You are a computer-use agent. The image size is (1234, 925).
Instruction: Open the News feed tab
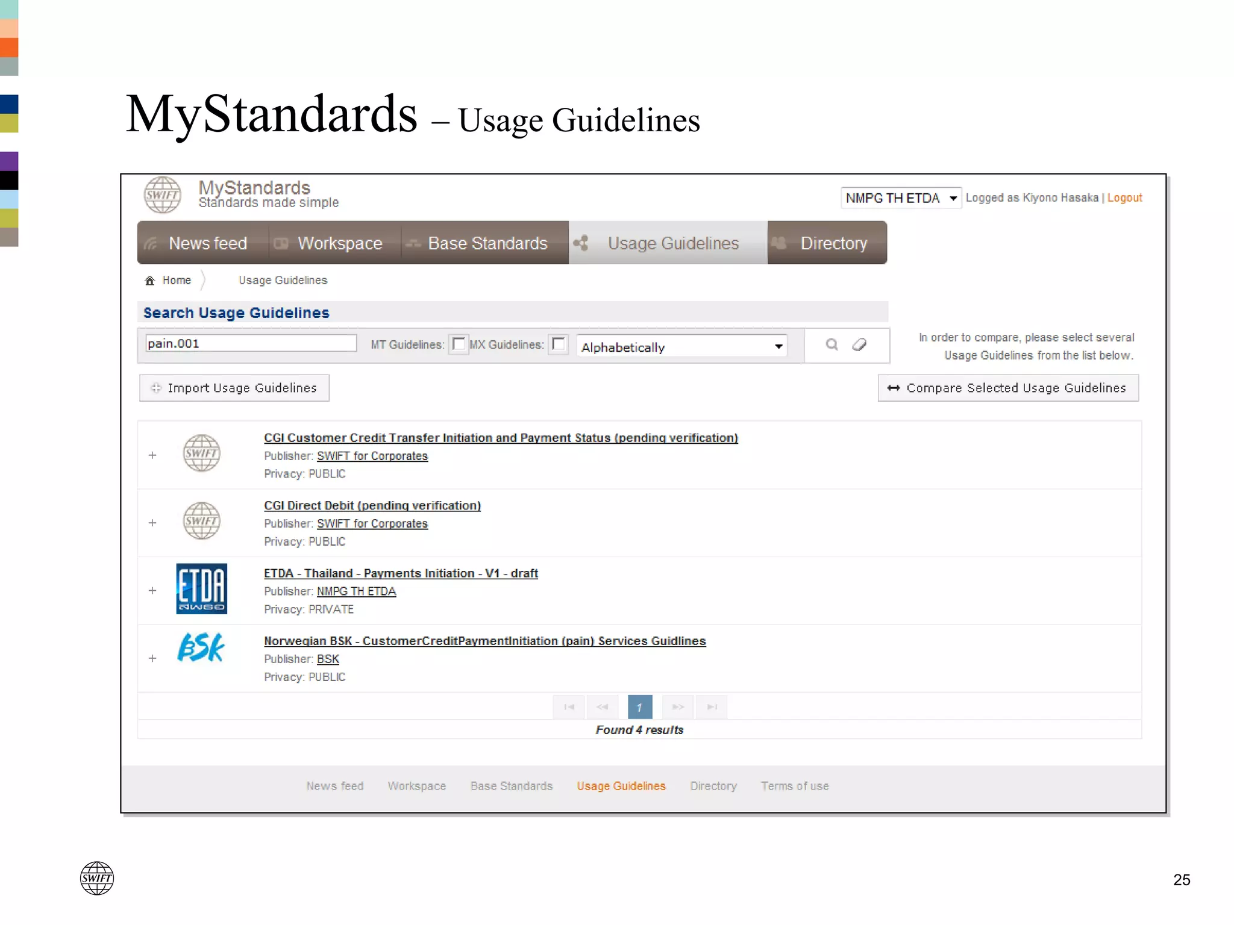click(202, 243)
